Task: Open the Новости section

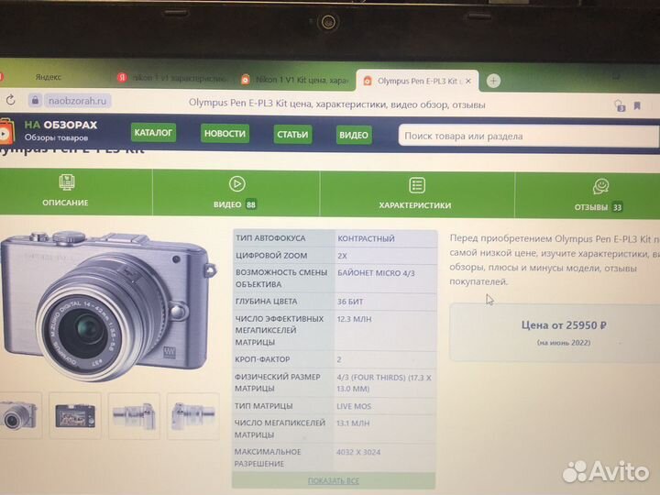Action: pyautogui.click(x=225, y=134)
